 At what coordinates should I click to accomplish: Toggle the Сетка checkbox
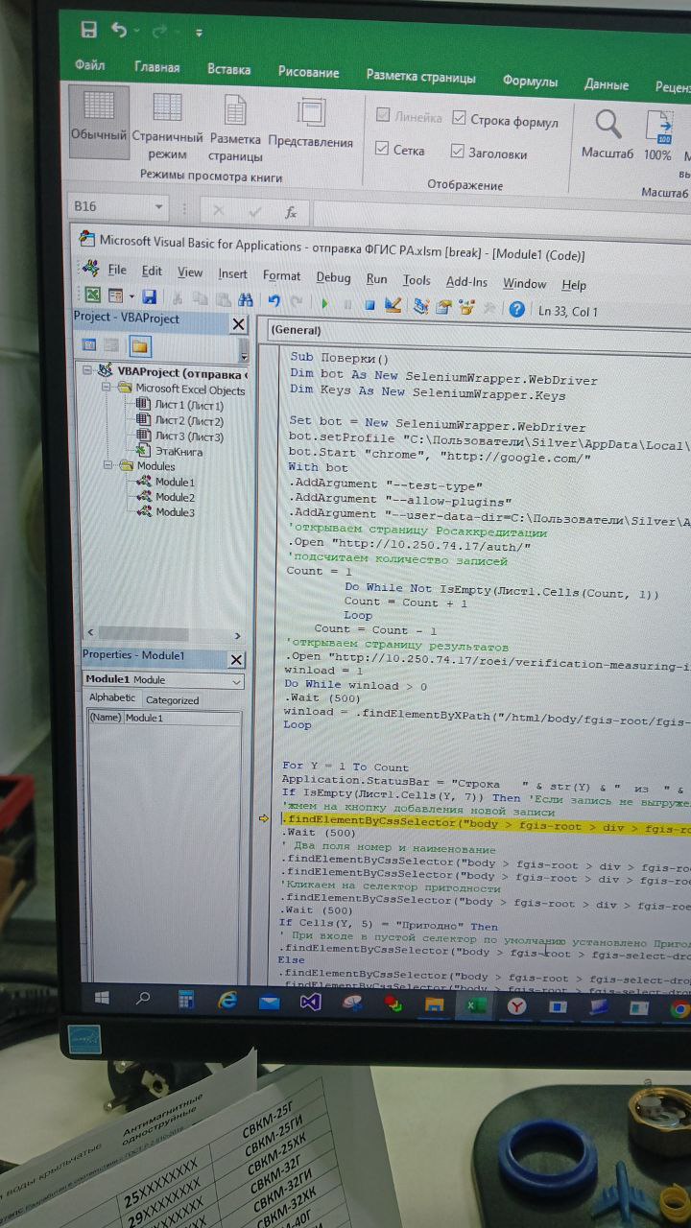[382, 150]
